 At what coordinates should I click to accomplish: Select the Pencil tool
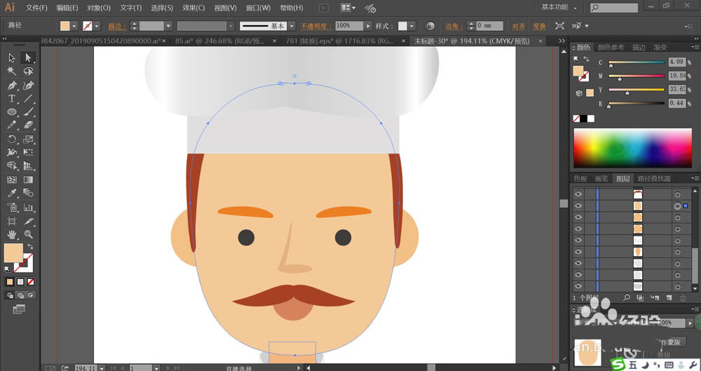tap(12, 126)
